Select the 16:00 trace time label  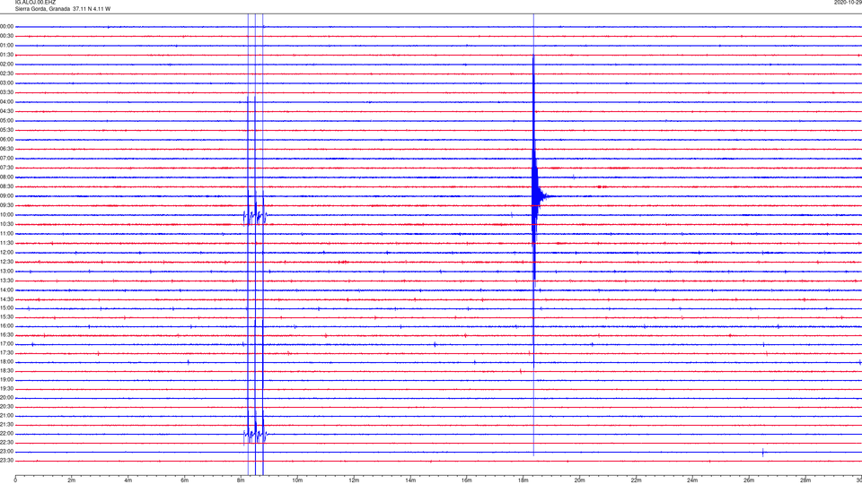pyautogui.click(x=7, y=326)
